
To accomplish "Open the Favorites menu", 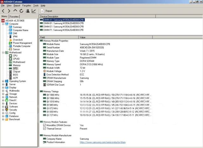I will coord(27,6).
